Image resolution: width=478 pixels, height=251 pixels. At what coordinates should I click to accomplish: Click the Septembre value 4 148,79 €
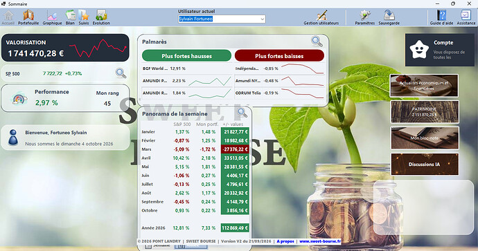[x=235, y=202]
